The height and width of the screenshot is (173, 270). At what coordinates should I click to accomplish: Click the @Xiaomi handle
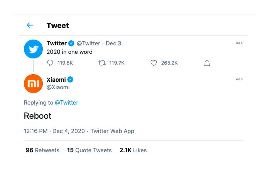[58, 87]
